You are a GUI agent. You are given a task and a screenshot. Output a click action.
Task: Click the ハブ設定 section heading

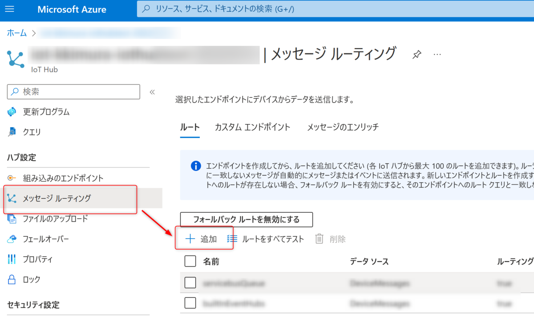coord(21,157)
